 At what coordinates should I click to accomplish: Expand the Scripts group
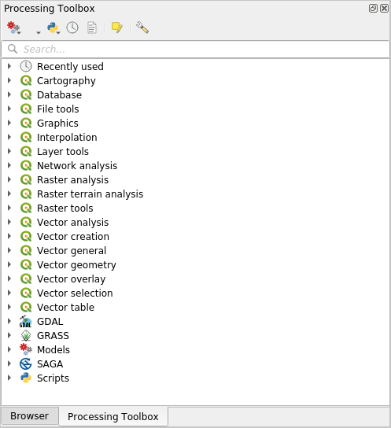9,378
